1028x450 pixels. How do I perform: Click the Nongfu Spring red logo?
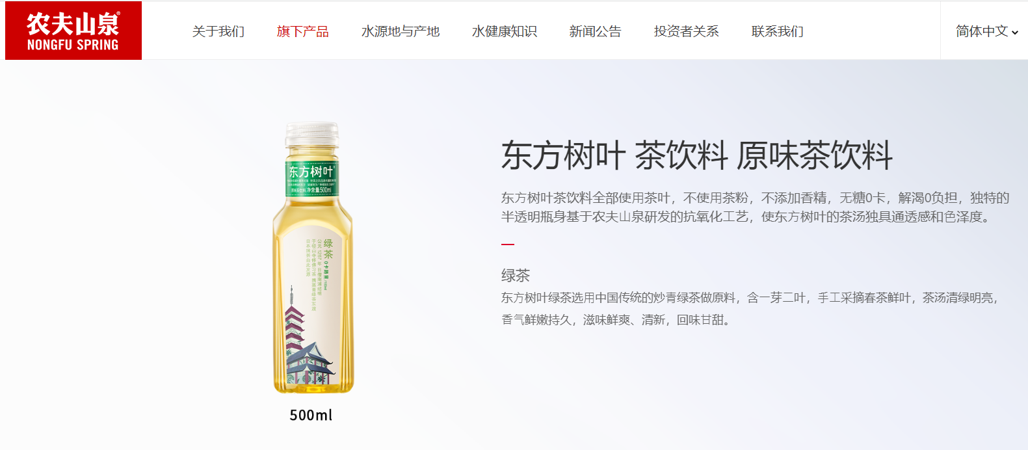(x=73, y=31)
